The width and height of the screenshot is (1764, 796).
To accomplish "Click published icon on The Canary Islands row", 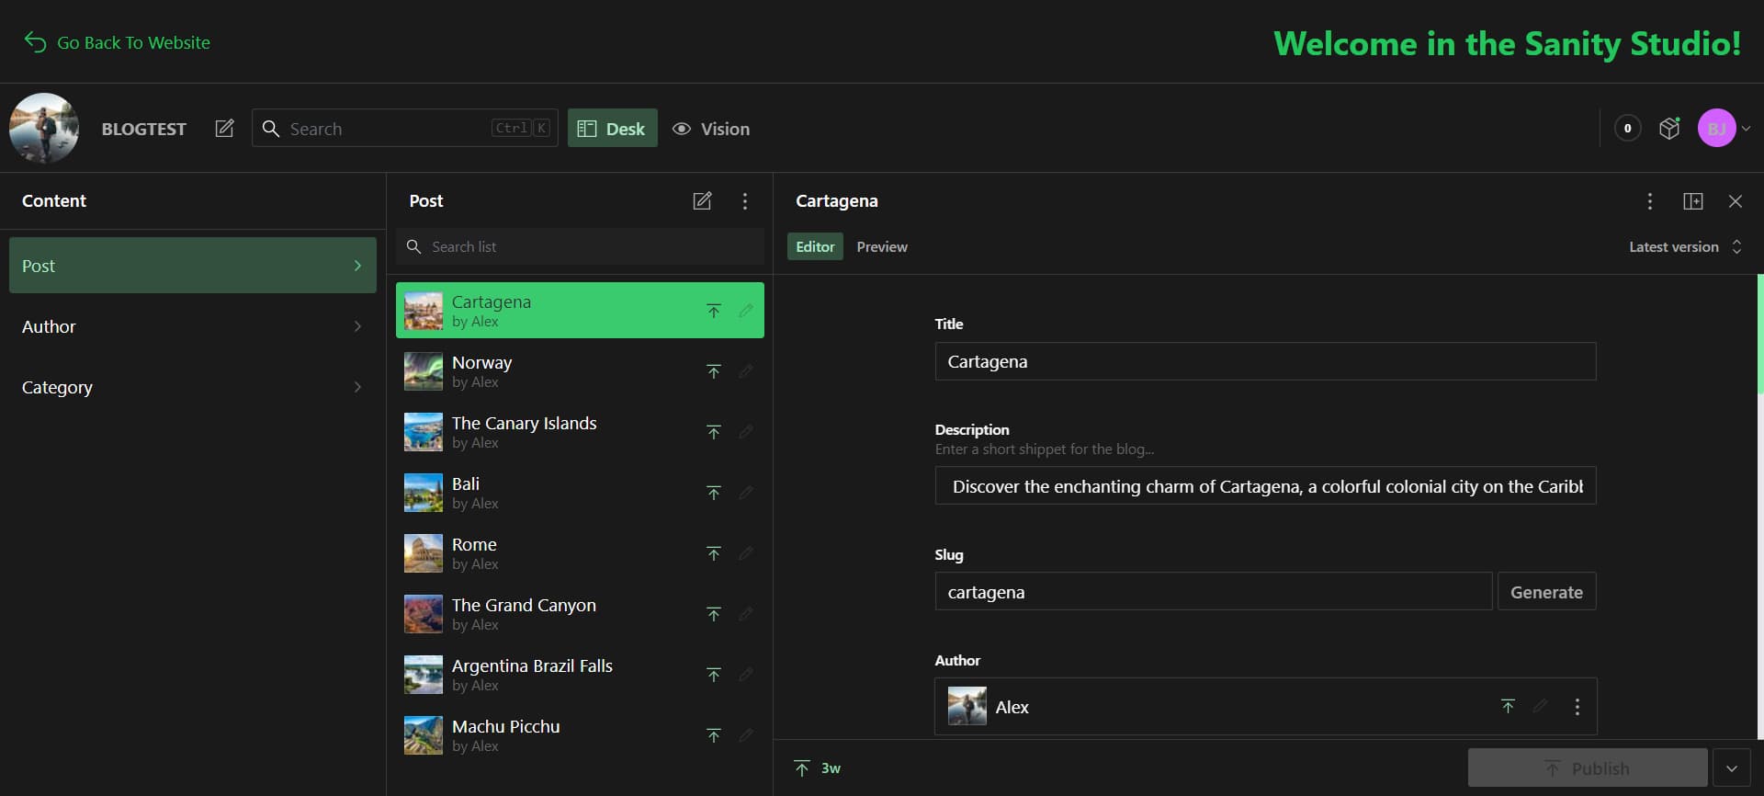I will [x=714, y=432].
